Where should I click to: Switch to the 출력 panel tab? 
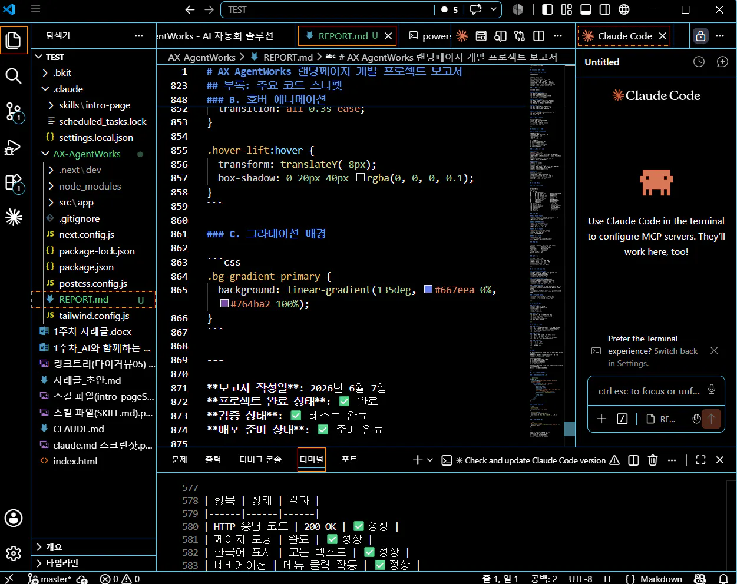(x=213, y=459)
